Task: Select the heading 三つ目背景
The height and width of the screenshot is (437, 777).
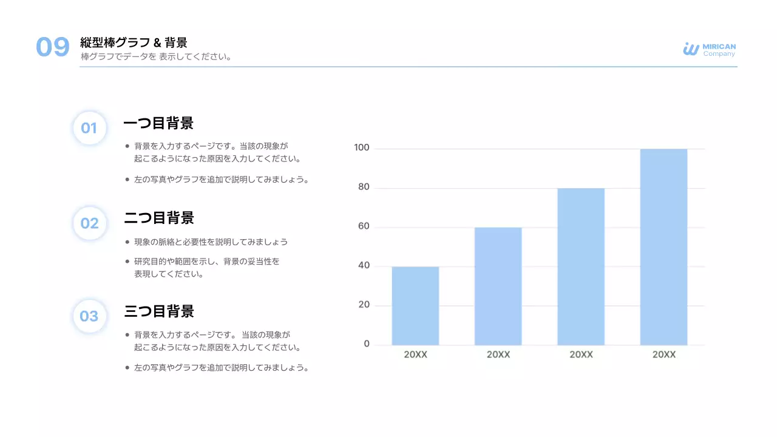Action: [159, 311]
